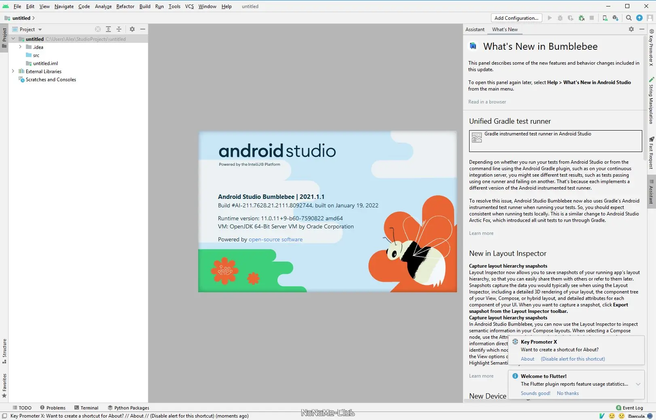Expand the External Libraries node
Screen dimensions: 656x420
[13, 72]
